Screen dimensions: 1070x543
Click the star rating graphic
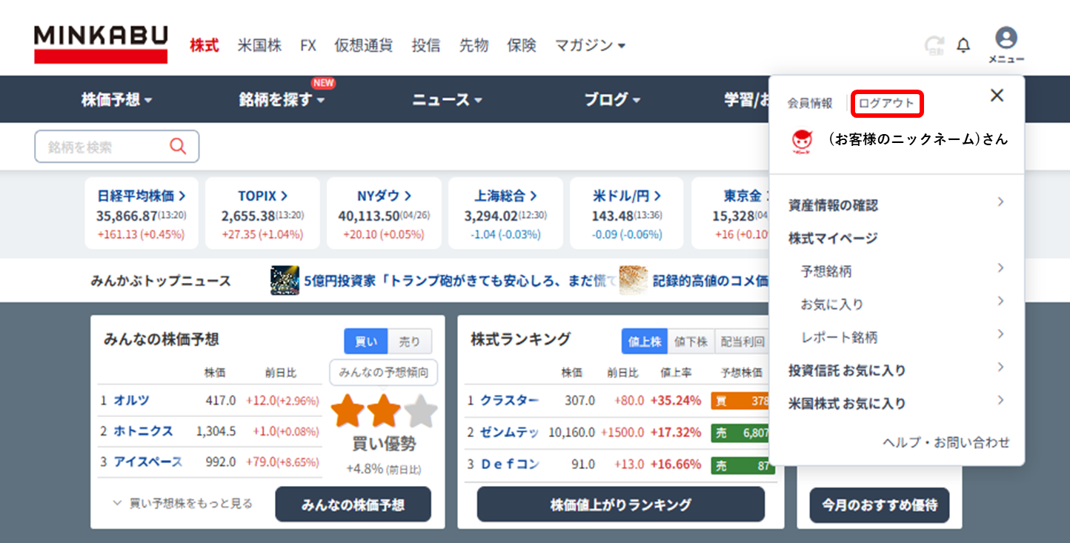(x=383, y=411)
